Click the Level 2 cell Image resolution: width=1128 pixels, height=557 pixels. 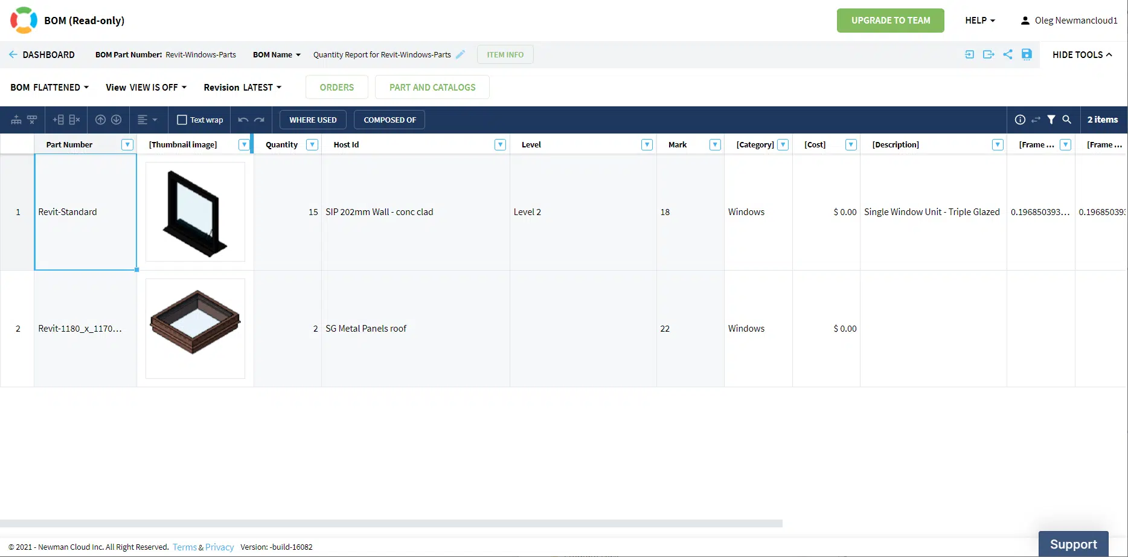[583, 212]
